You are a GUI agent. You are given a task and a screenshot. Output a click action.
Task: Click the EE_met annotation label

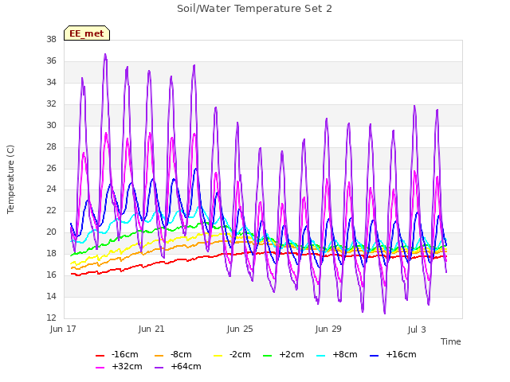pyautogui.click(x=87, y=33)
